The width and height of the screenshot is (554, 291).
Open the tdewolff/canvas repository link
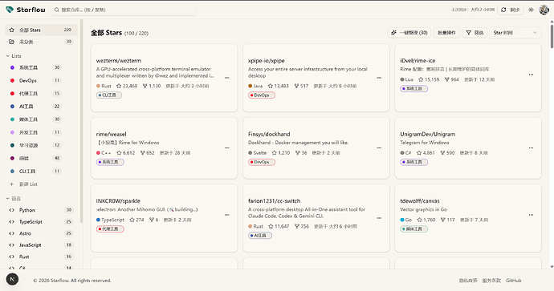point(420,201)
